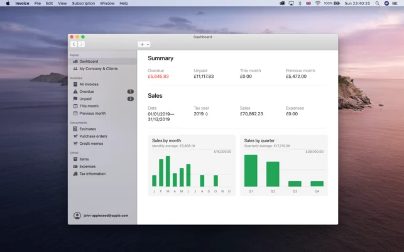Click the Dashboard bar chart icon
Screen dimensions: 404x252
coord(75,61)
